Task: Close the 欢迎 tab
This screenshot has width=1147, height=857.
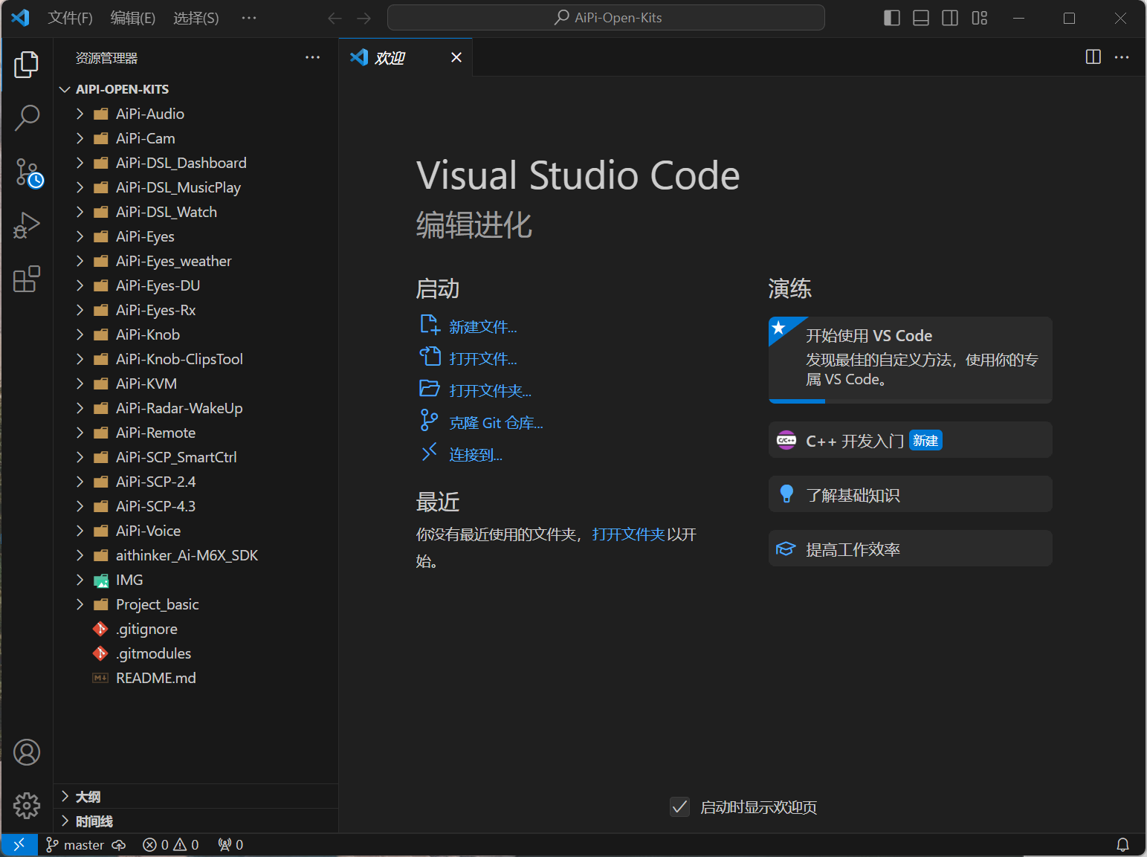Action: point(456,57)
